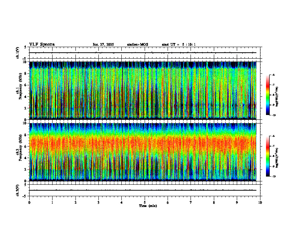Screen dimensions: 293x227
Task: Click the "station=MOS" label
Action: [138, 45]
